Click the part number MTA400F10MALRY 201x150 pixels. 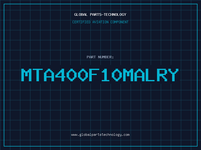(x=100, y=75)
